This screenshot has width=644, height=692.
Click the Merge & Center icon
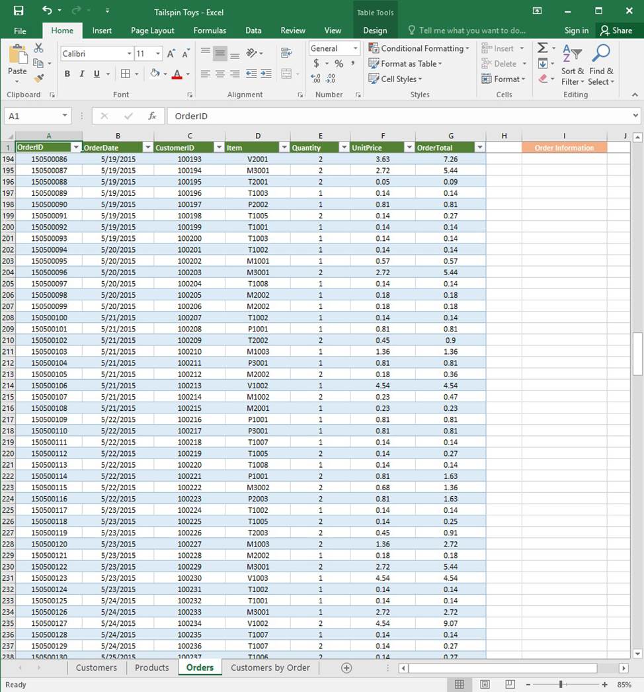pyautogui.click(x=286, y=74)
